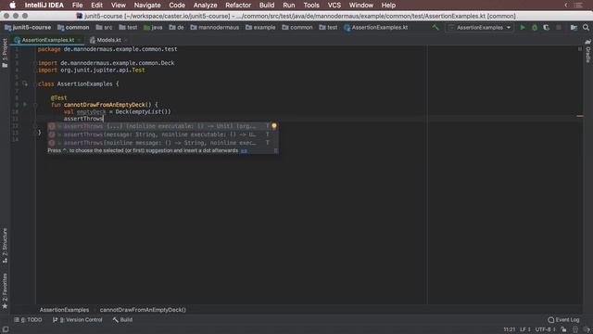
Task: Open the VCS menu
Action: [334, 6]
